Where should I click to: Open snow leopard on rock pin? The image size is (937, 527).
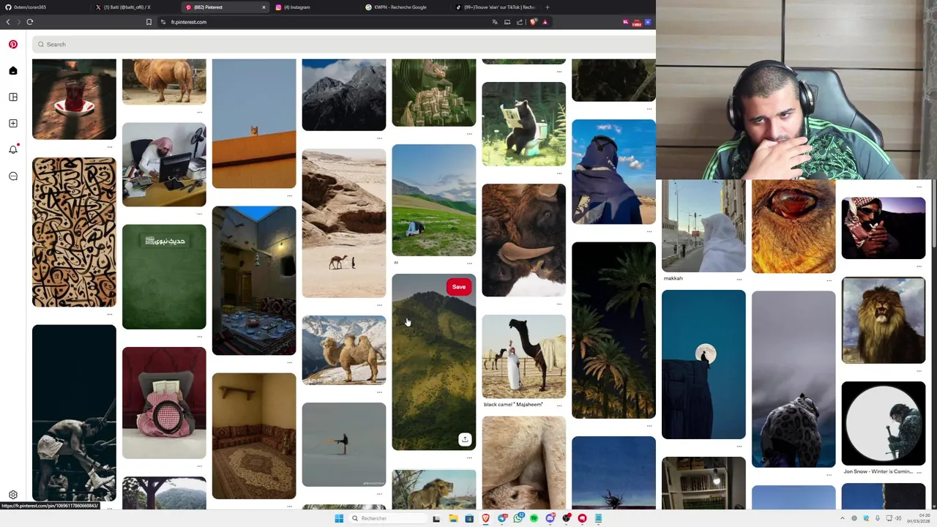click(794, 379)
